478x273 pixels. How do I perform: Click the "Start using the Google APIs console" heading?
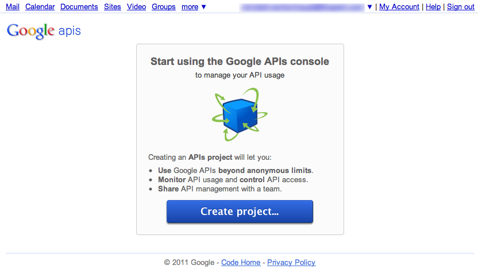pos(240,61)
